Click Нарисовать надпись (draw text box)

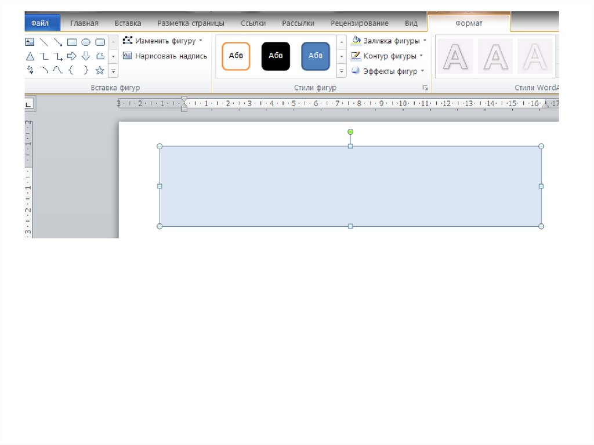point(165,56)
